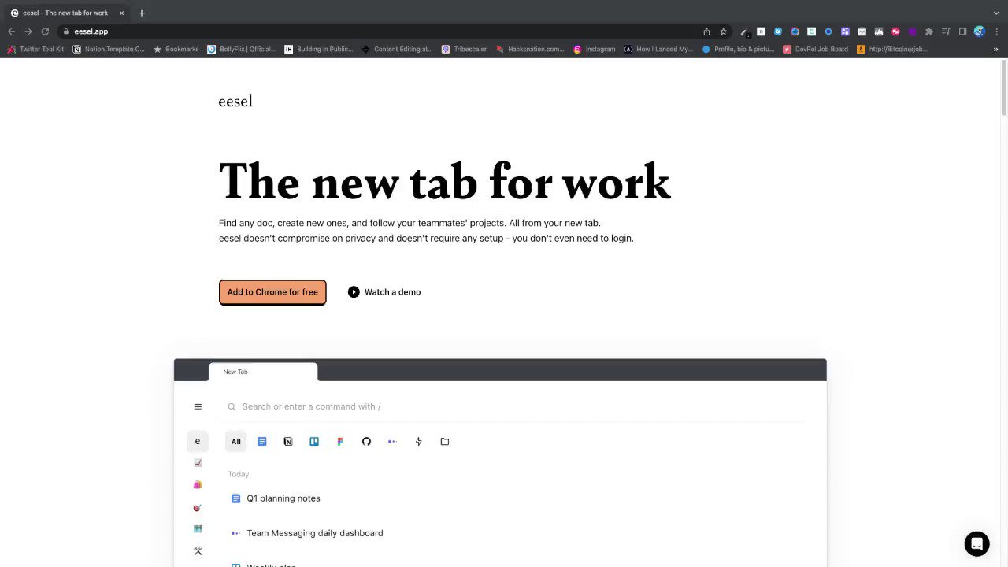Select the Google Docs filter icon
1008x567 pixels.
pyautogui.click(x=261, y=441)
